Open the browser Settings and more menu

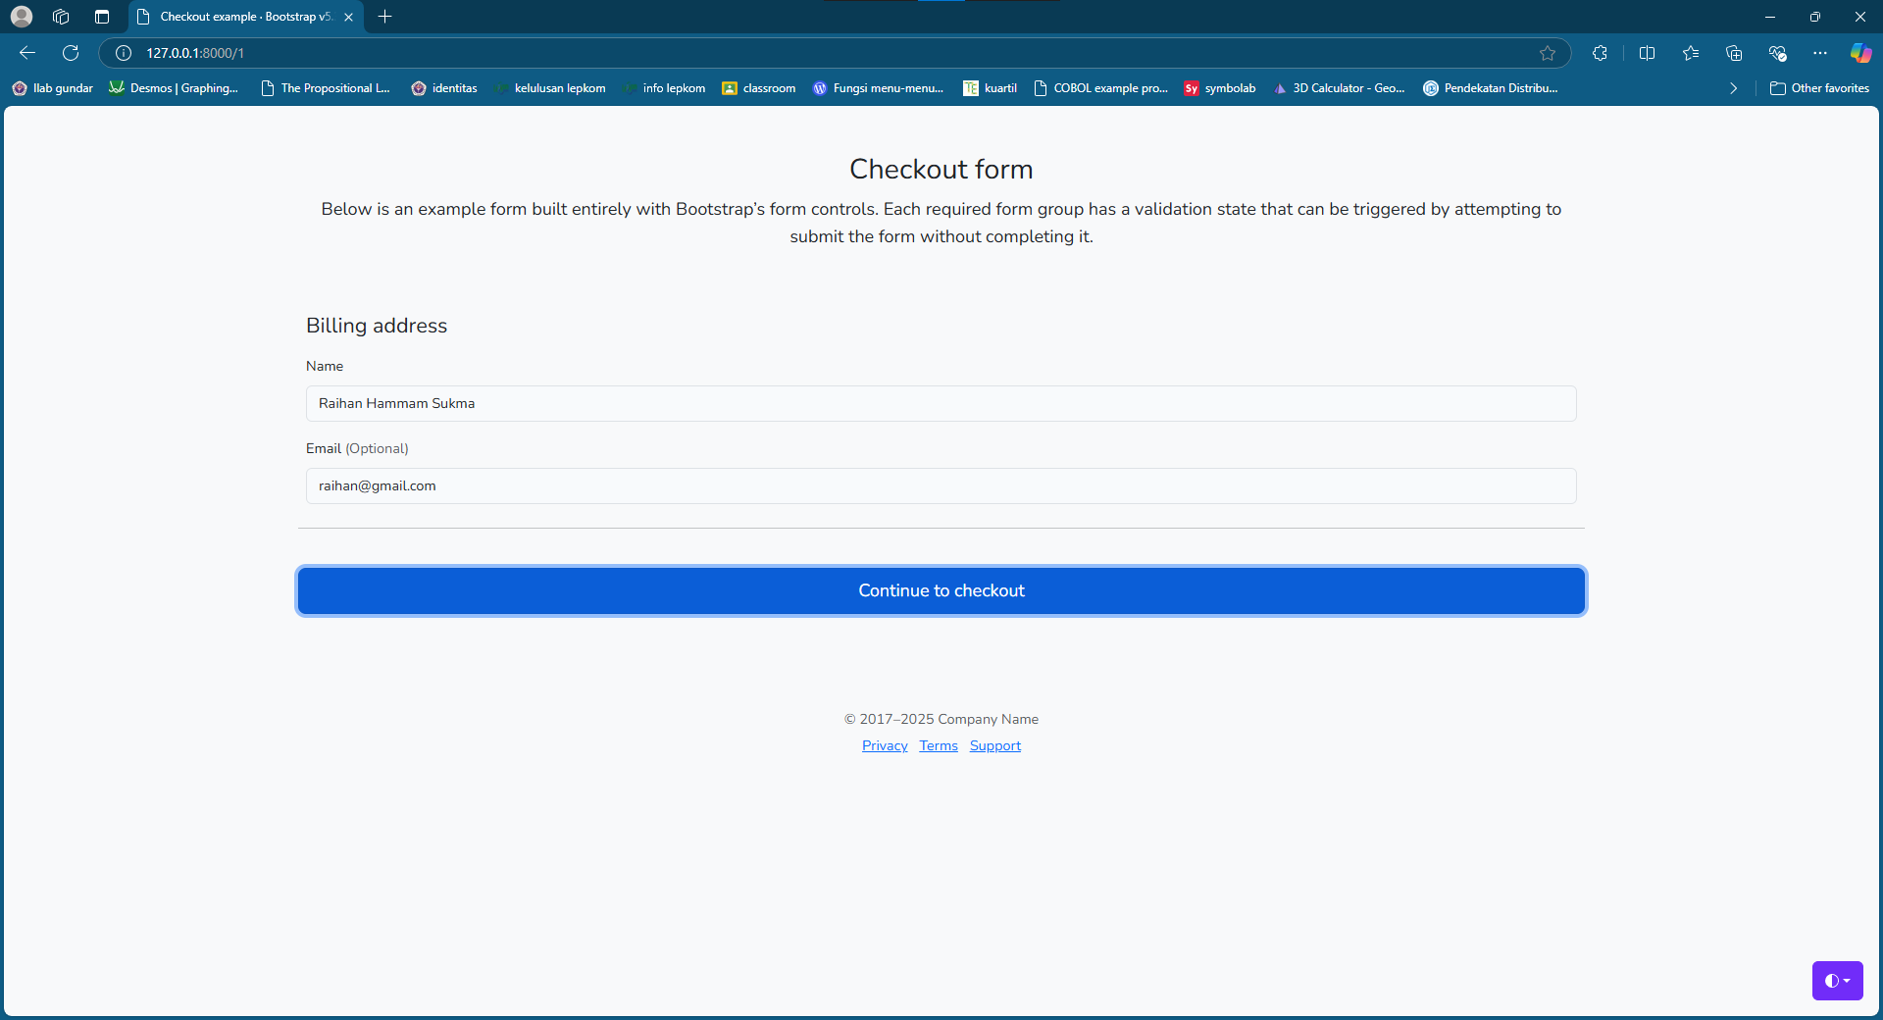[1821, 53]
